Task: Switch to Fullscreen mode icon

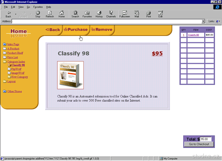Action: [x=125, y=13]
